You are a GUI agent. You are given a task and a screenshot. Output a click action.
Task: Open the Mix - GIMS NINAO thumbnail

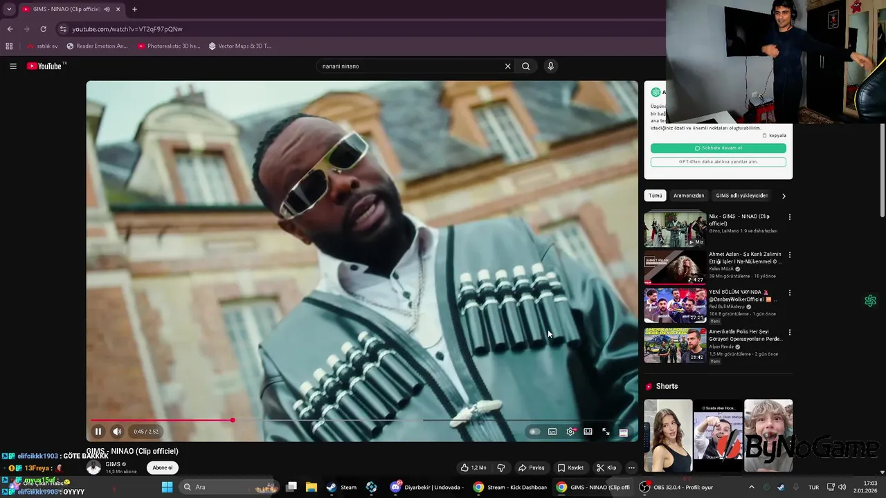(675, 230)
